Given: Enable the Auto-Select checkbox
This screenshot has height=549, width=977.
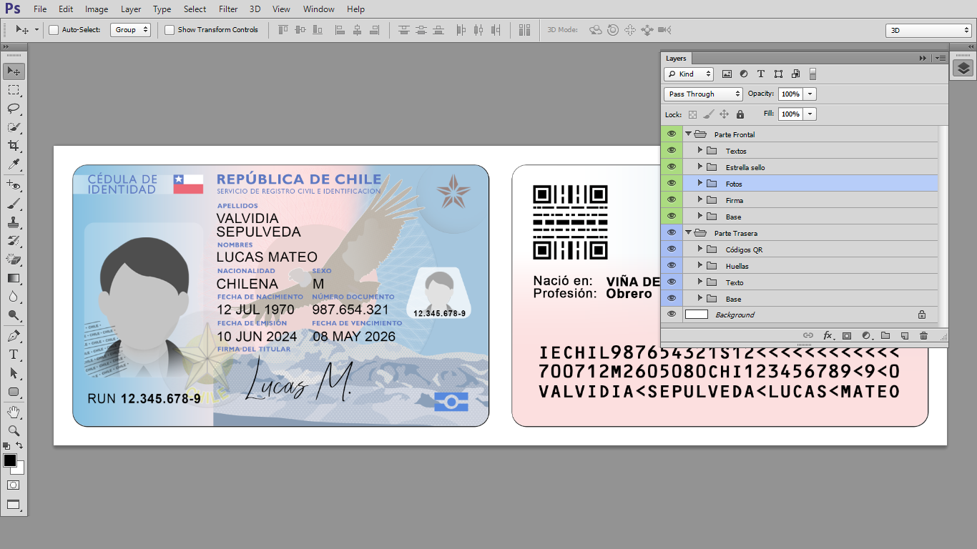Looking at the screenshot, I should coord(54,30).
